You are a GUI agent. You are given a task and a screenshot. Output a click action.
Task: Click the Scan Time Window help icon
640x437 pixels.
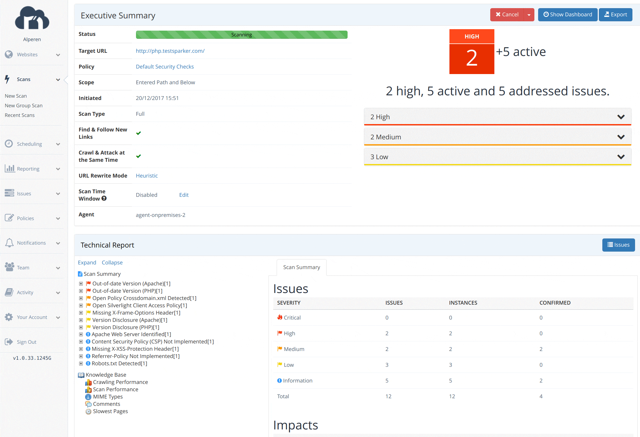coord(104,199)
